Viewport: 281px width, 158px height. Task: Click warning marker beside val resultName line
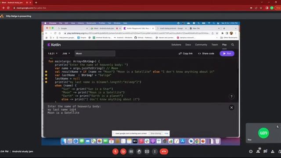[46, 72]
